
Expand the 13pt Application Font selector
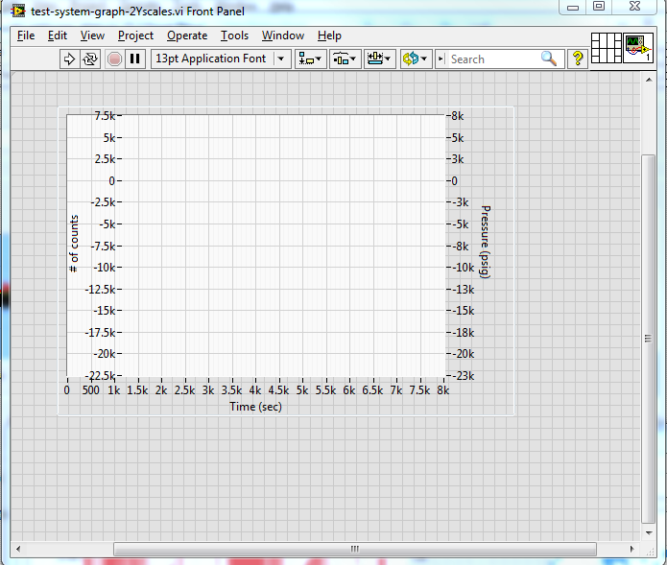pyautogui.click(x=281, y=59)
